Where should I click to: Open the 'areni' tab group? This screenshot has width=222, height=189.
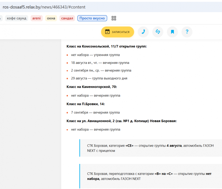click(37, 18)
